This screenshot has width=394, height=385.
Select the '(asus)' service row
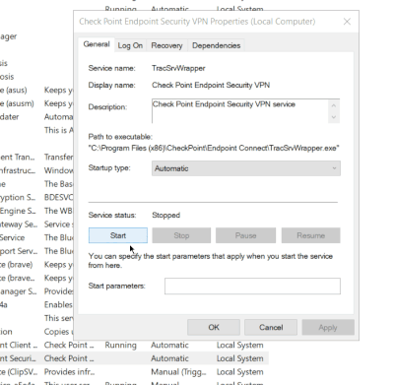coord(14,90)
